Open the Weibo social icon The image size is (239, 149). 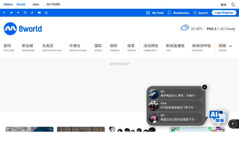[x=18, y=13]
